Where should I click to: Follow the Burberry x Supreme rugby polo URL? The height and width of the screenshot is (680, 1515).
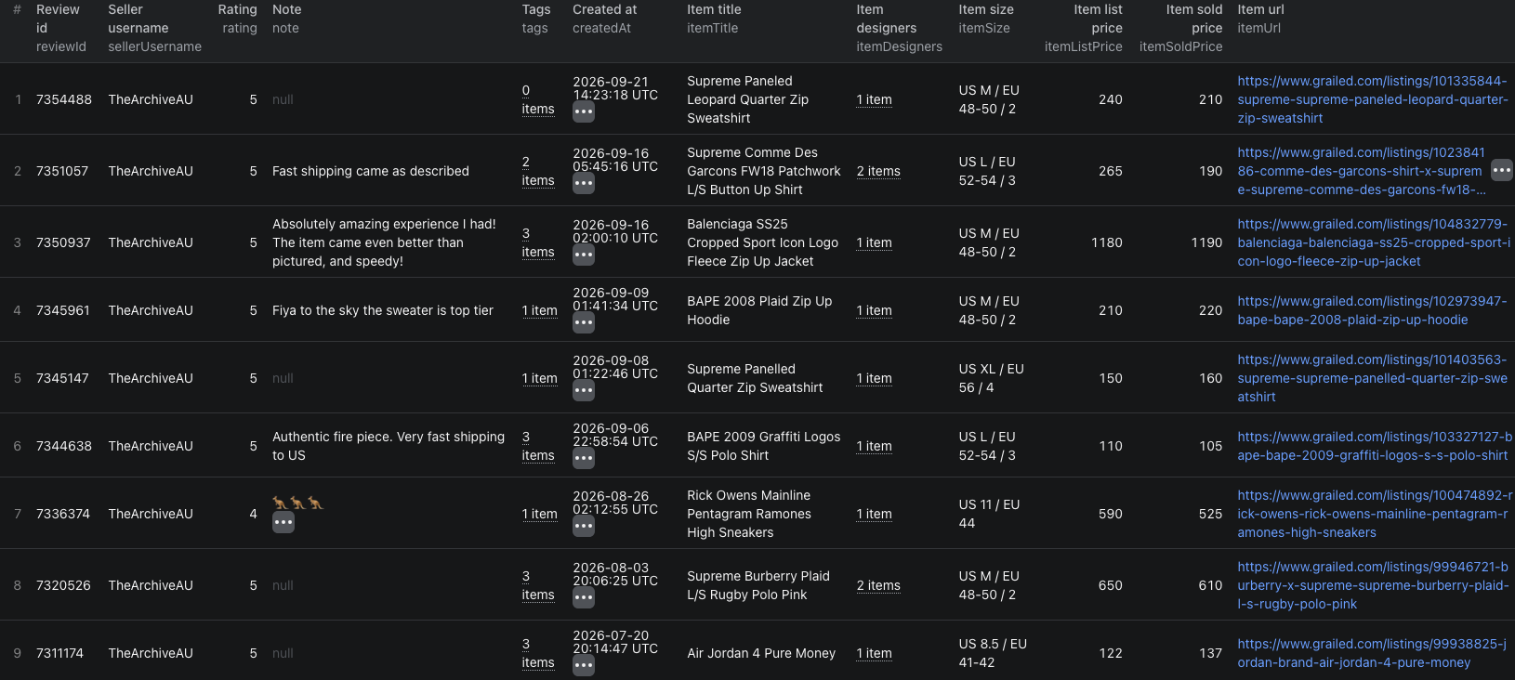pos(1373,585)
